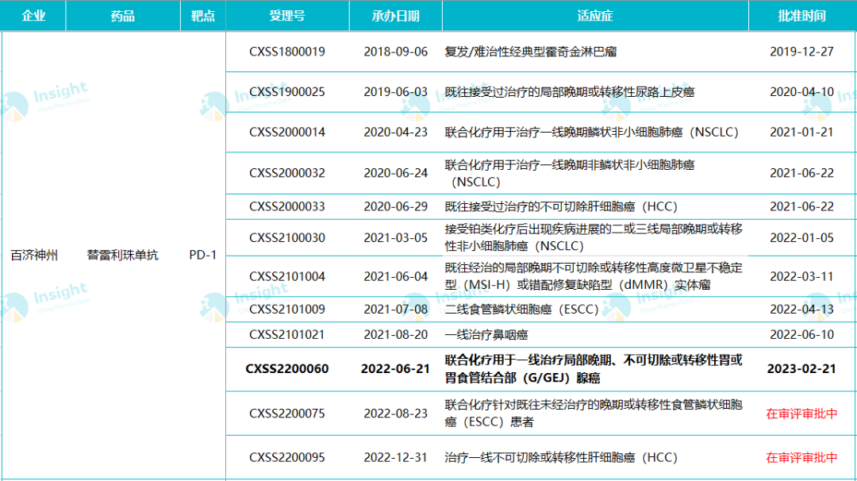Click the 复发/难治性经典型霍奇金淋巴瘤 indication
The image size is (857, 481).
click(531, 52)
